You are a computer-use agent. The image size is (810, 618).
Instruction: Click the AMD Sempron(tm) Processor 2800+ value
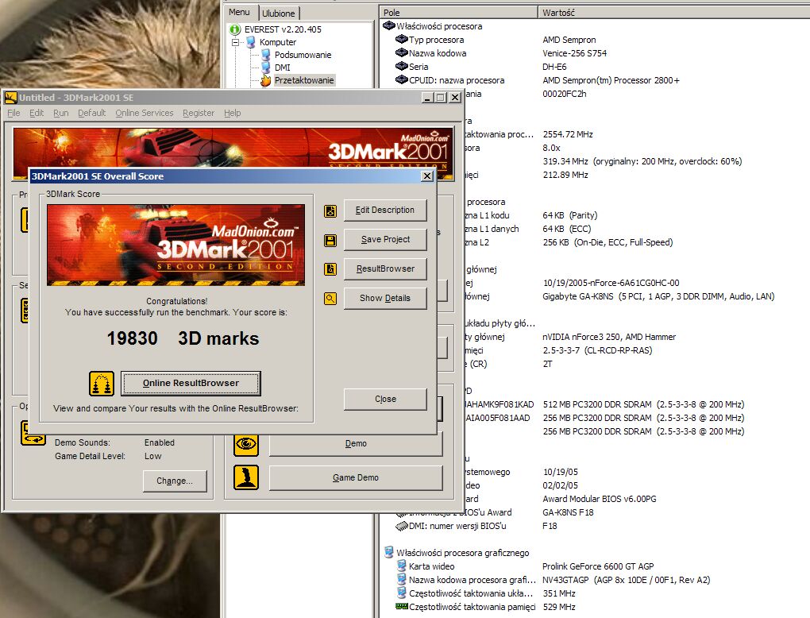pyautogui.click(x=611, y=80)
